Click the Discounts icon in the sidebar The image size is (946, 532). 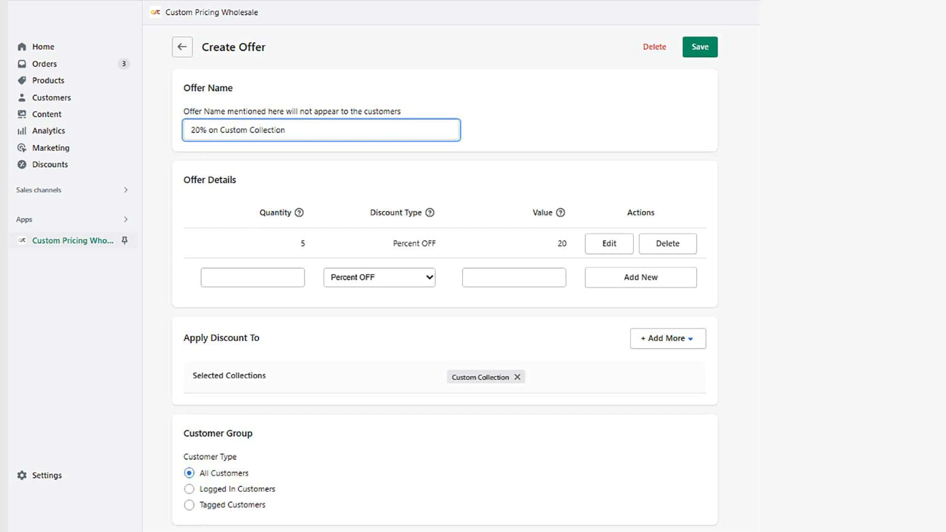22,164
